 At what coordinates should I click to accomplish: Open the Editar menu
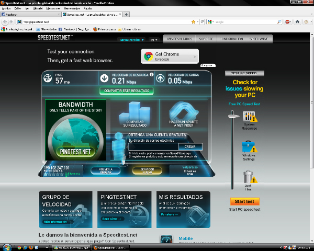(18, 8)
